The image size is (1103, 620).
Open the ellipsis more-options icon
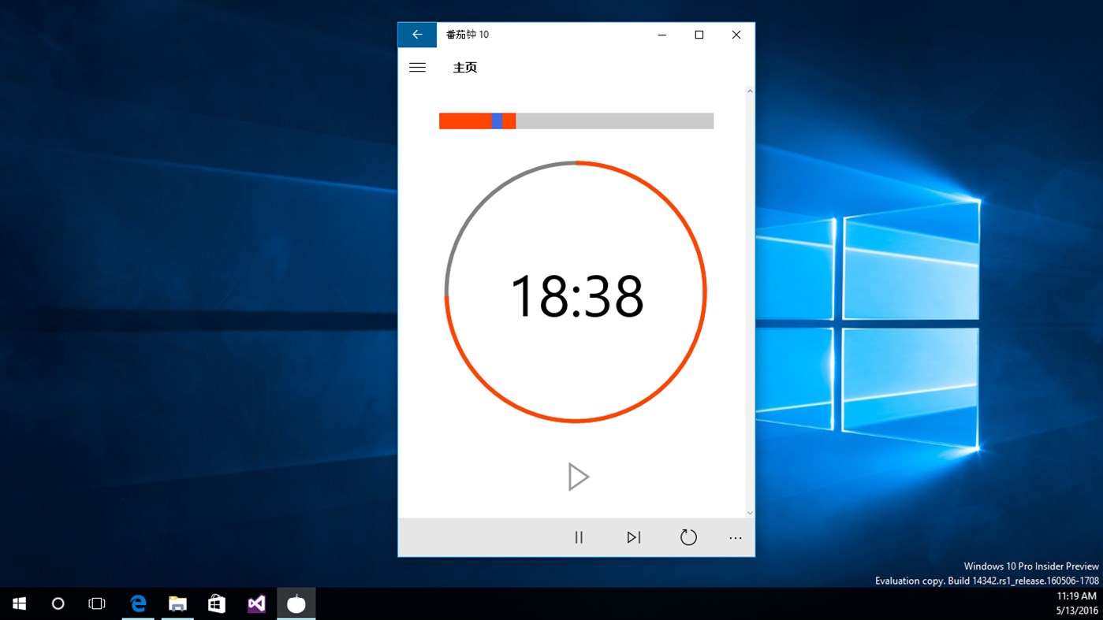pos(735,537)
